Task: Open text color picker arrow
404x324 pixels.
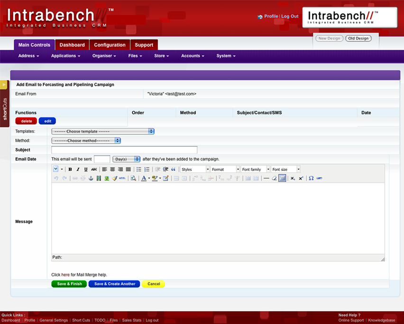Action: [x=149, y=178]
